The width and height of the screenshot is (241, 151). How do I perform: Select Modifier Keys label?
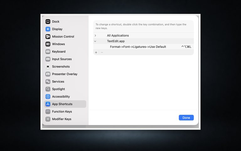pyautogui.click(x=62, y=119)
